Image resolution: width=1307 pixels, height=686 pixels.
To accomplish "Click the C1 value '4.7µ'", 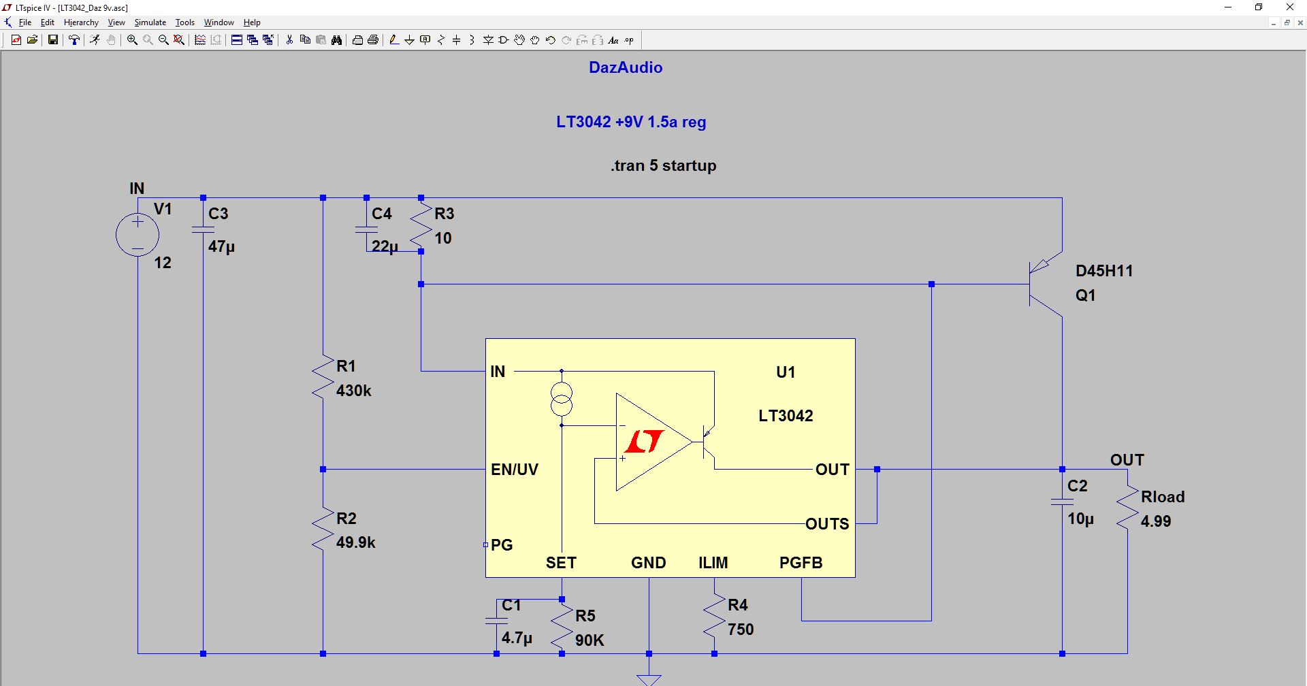I will 517,638.
